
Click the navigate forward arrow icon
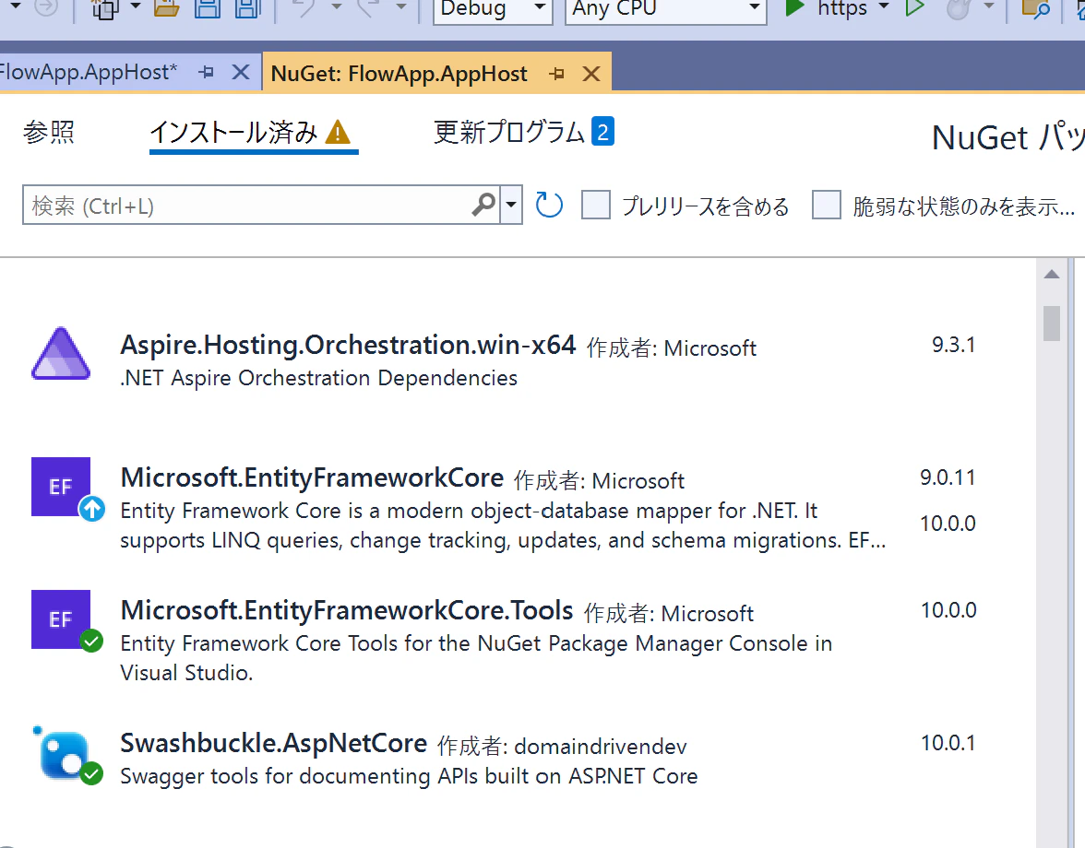(46, 6)
